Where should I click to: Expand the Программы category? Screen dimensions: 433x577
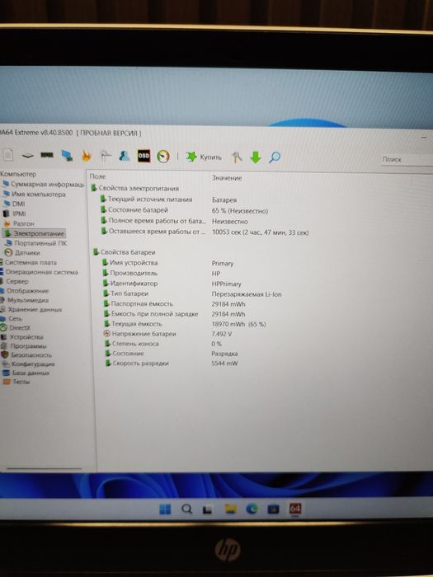pyautogui.click(x=24, y=346)
